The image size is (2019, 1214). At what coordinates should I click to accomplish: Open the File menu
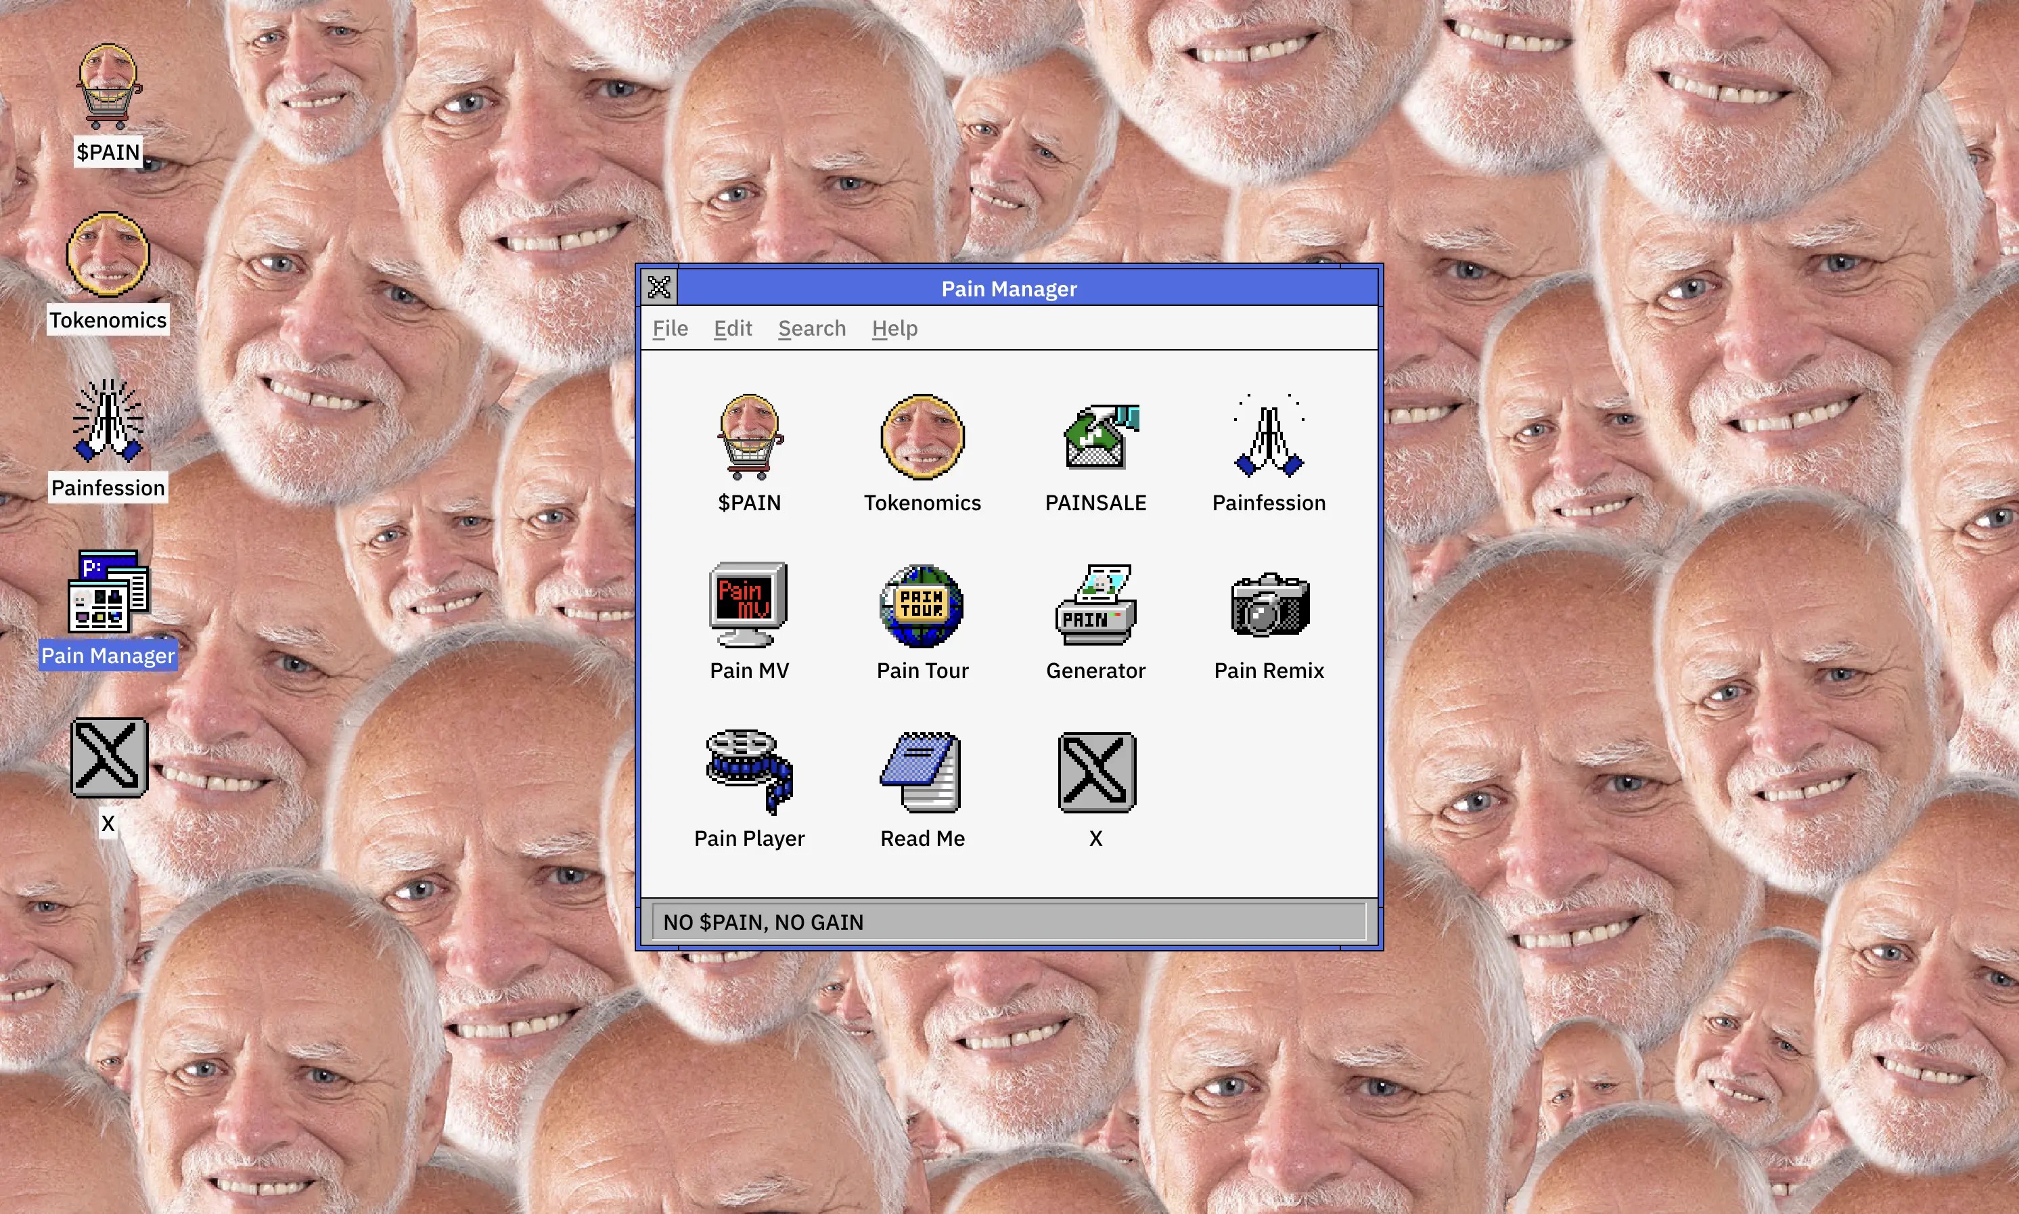pos(670,328)
